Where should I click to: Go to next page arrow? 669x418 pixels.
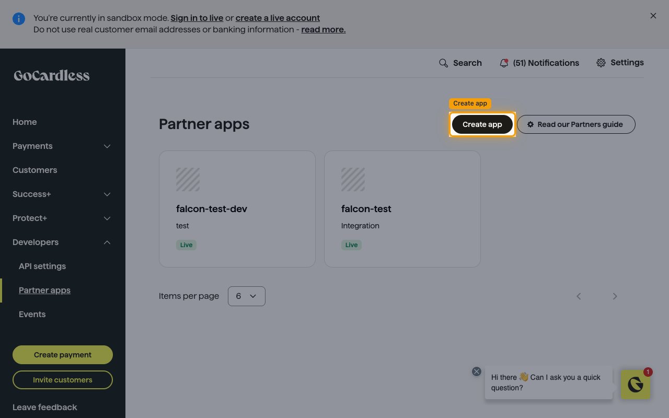(x=615, y=296)
